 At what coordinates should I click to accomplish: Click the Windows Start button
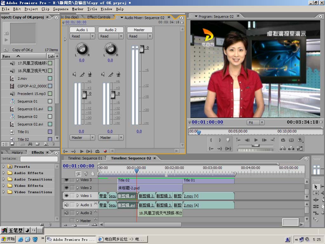8,239
